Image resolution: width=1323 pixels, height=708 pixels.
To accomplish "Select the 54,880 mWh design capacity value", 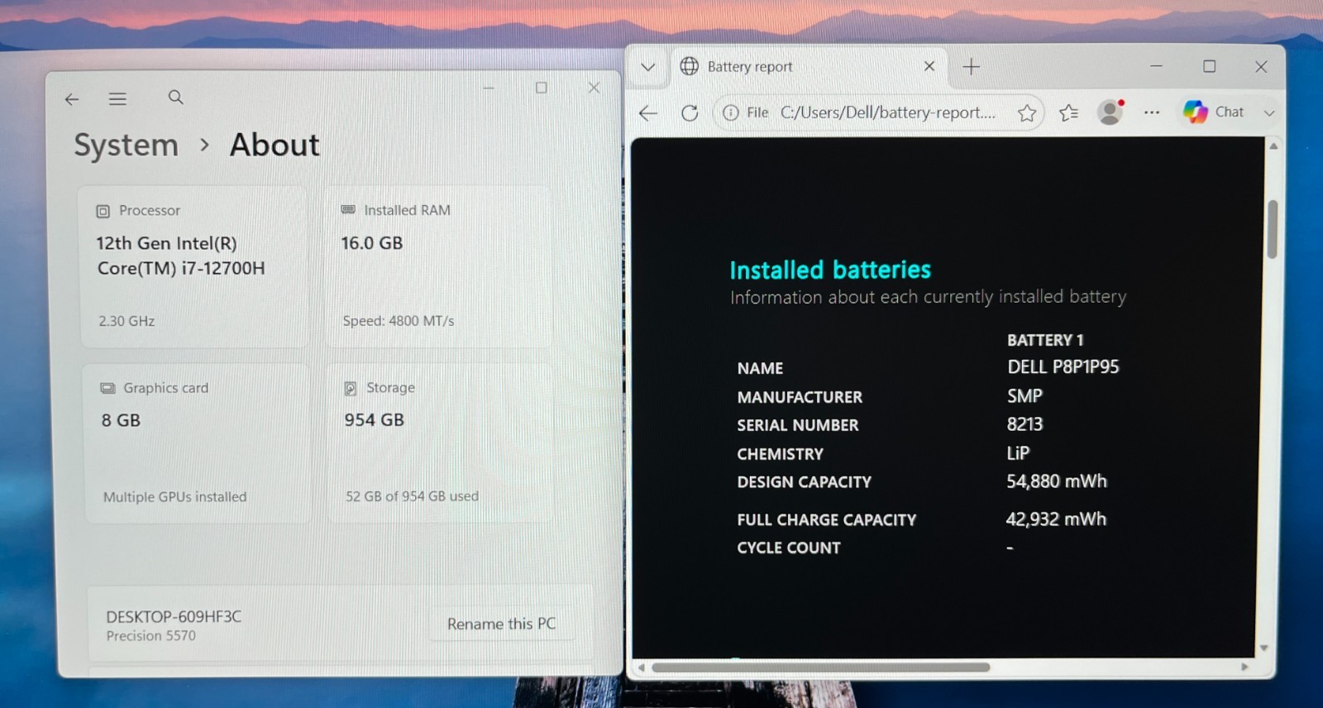I will point(1056,481).
